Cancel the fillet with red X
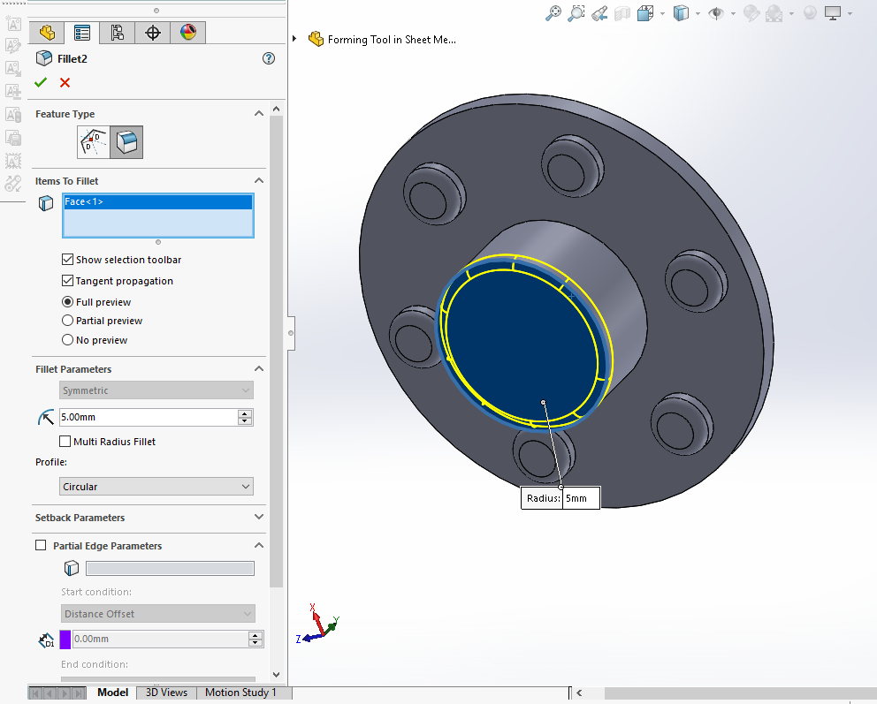The image size is (877, 704). tap(65, 83)
